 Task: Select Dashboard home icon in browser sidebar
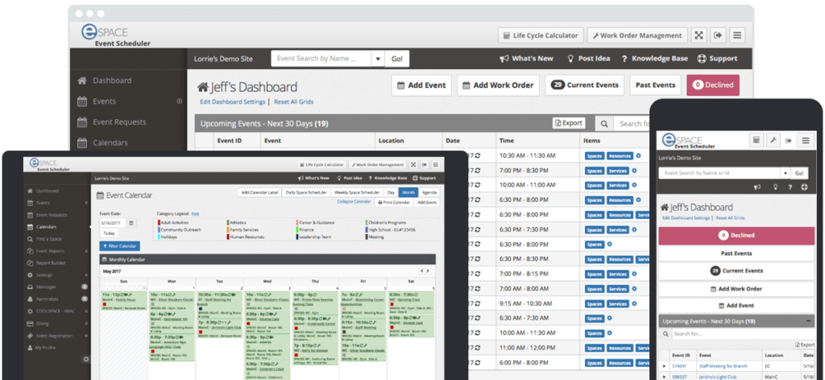point(82,81)
